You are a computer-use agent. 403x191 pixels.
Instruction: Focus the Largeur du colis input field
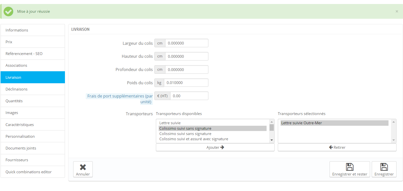pyautogui.click(x=187, y=43)
